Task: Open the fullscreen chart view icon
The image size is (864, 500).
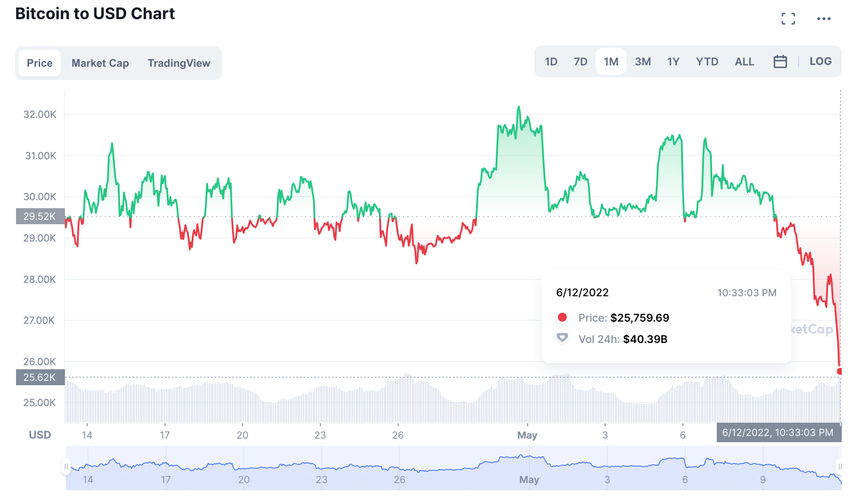Action: click(x=788, y=19)
